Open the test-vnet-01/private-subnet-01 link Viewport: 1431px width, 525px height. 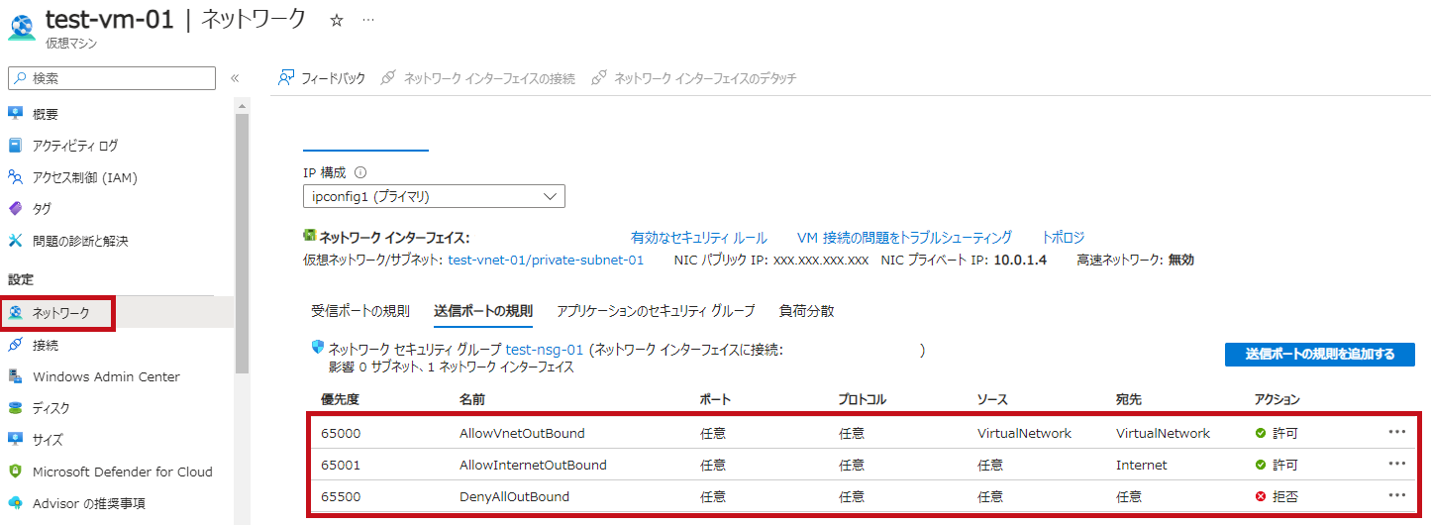pos(547,261)
